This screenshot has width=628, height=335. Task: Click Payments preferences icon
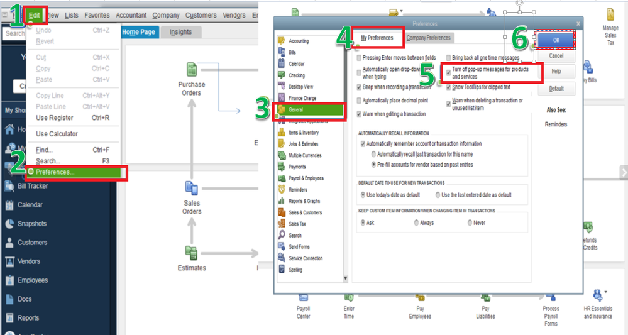click(282, 167)
